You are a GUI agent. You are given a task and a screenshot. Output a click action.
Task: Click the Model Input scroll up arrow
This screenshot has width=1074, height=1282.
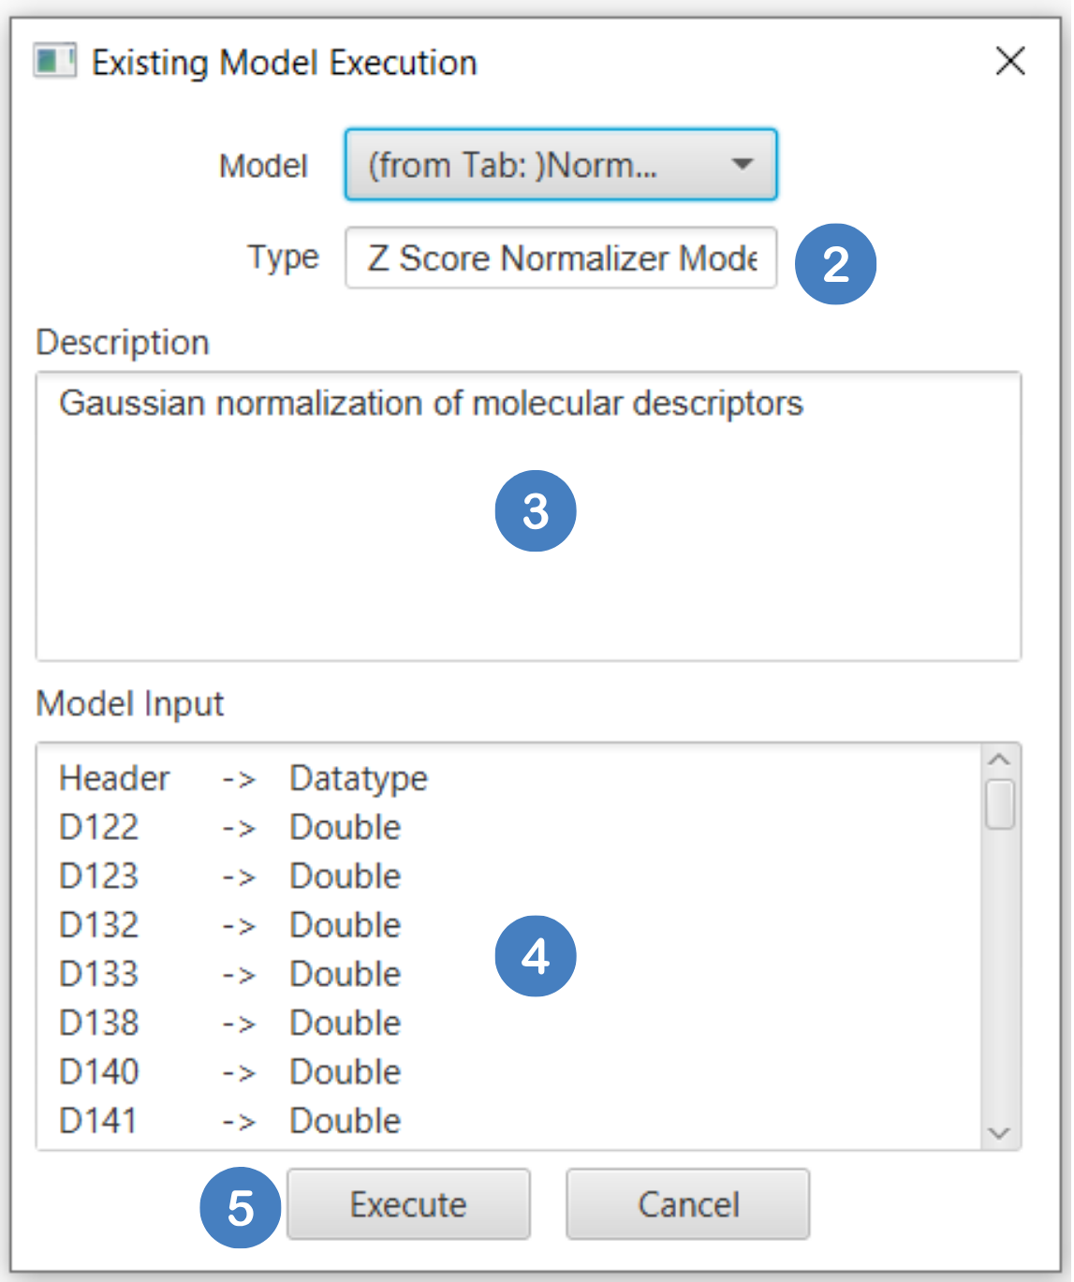(x=1000, y=759)
